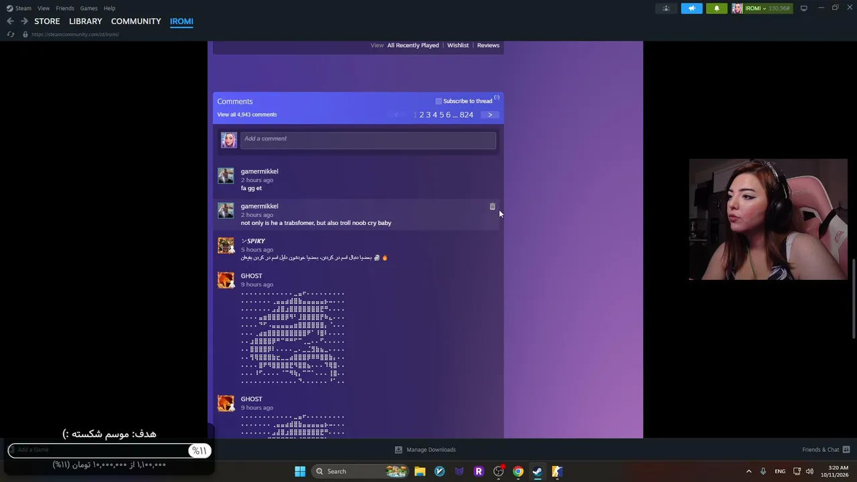Open the Reviews link
This screenshot has height=482, width=857.
click(488, 46)
